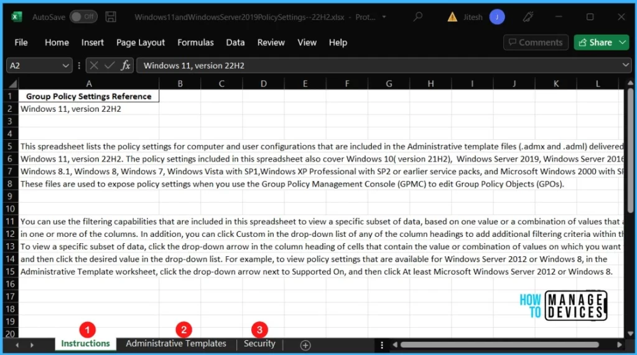Click the horizontal scrollbar right arrow
Screen dimensions: 637x355
619,345
